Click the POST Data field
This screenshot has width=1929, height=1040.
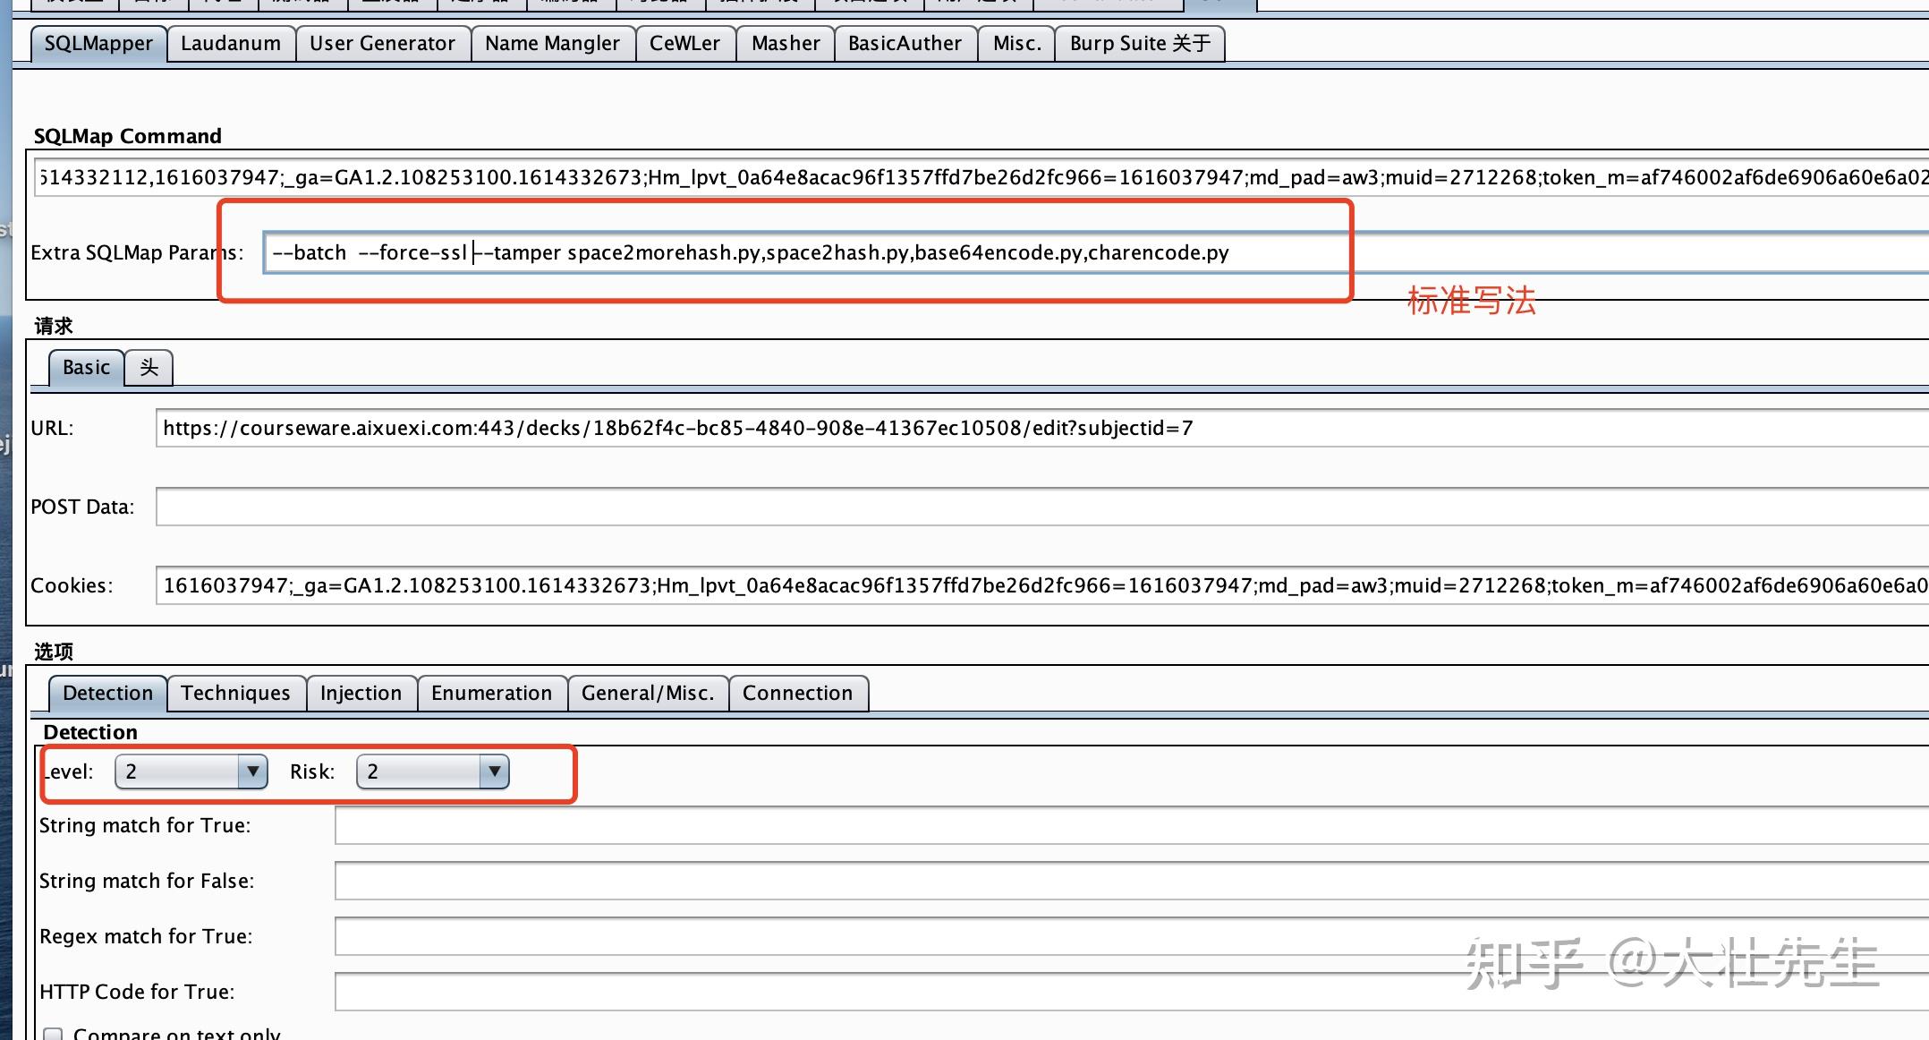coord(716,506)
